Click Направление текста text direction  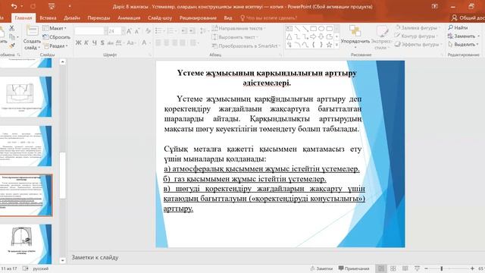pyautogui.click(x=239, y=28)
